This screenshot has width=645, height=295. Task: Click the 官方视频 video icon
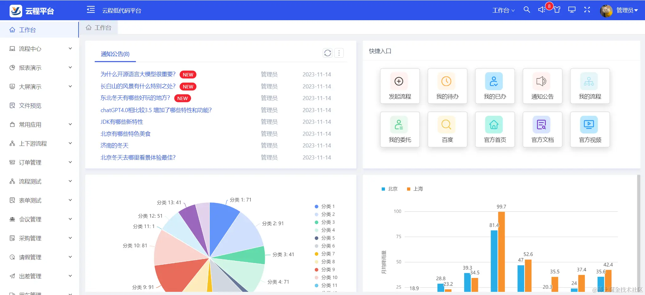click(x=590, y=124)
